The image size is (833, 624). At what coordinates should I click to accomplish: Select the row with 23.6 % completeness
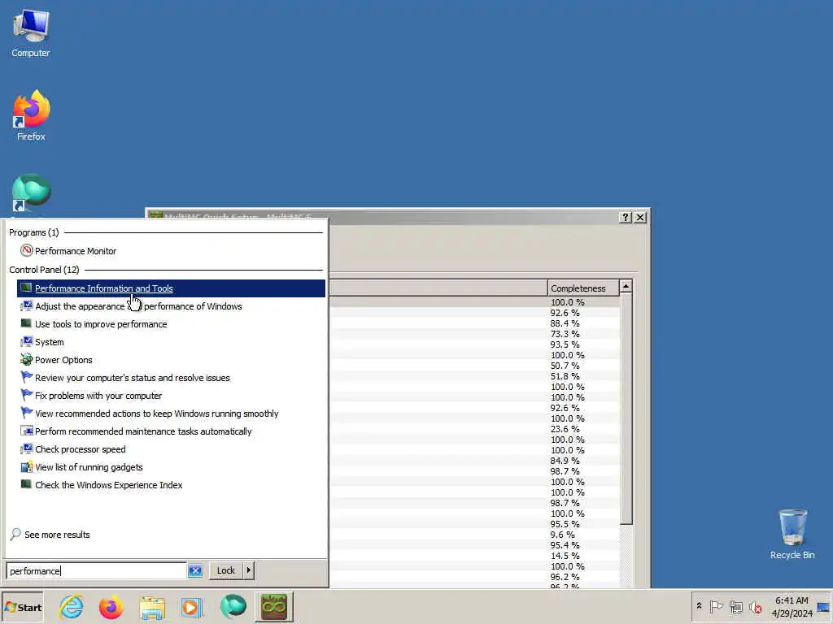(x=474, y=429)
